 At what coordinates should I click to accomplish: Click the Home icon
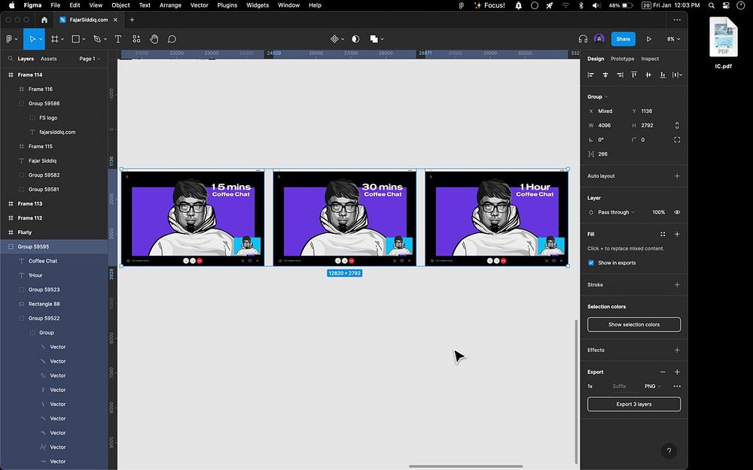pos(44,20)
